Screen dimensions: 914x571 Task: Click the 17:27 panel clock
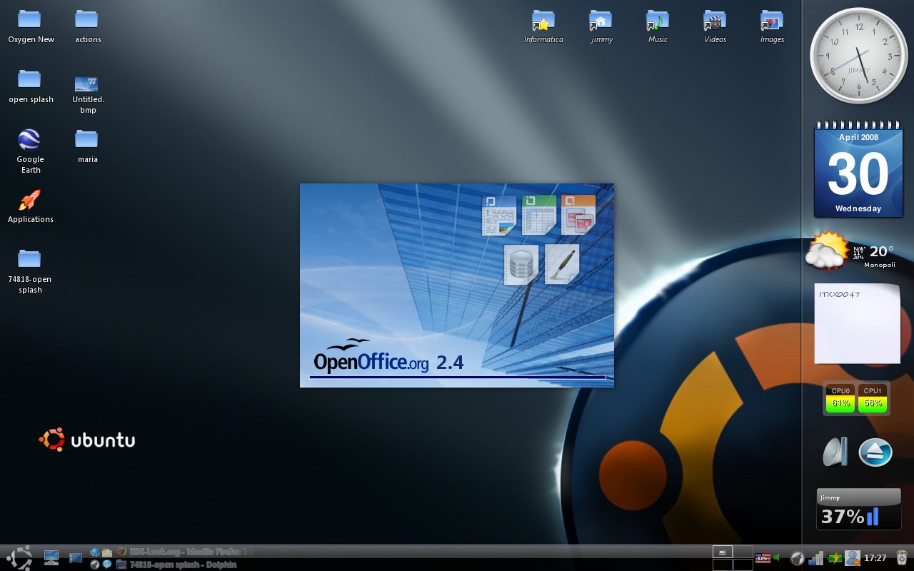875,558
